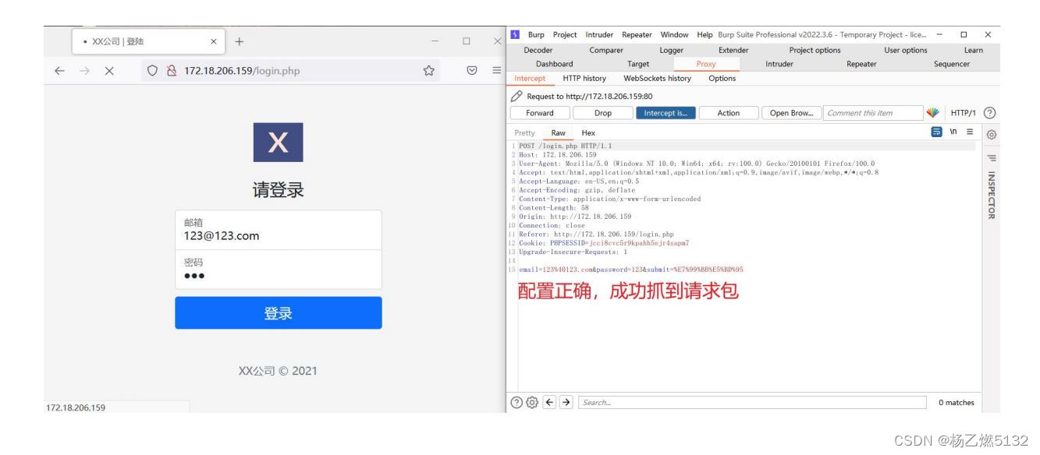Click the insecure connection padlock icon
This screenshot has height=455, width=1040.
pyautogui.click(x=172, y=71)
